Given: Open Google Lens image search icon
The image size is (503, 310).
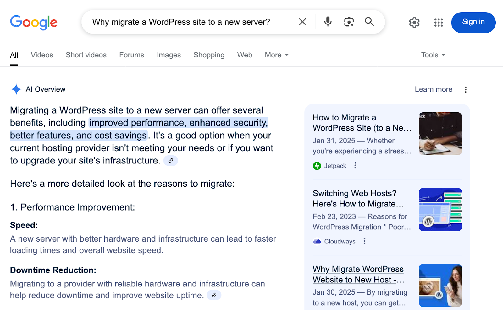Looking at the screenshot, I should (x=349, y=22).
